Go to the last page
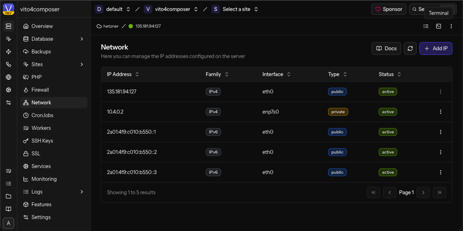 click(440, 192)
